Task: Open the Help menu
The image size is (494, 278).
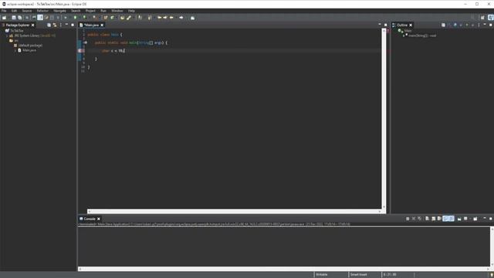Action: pos(131,11)
